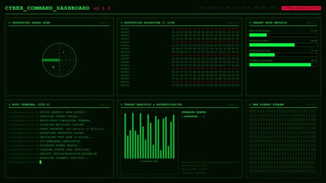Click the blinking terminal cursor prompt
326x183 pixels.
pos(40,162)
